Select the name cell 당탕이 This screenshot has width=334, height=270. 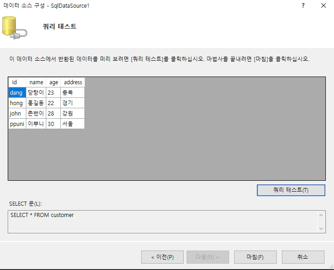click(36, 92)
